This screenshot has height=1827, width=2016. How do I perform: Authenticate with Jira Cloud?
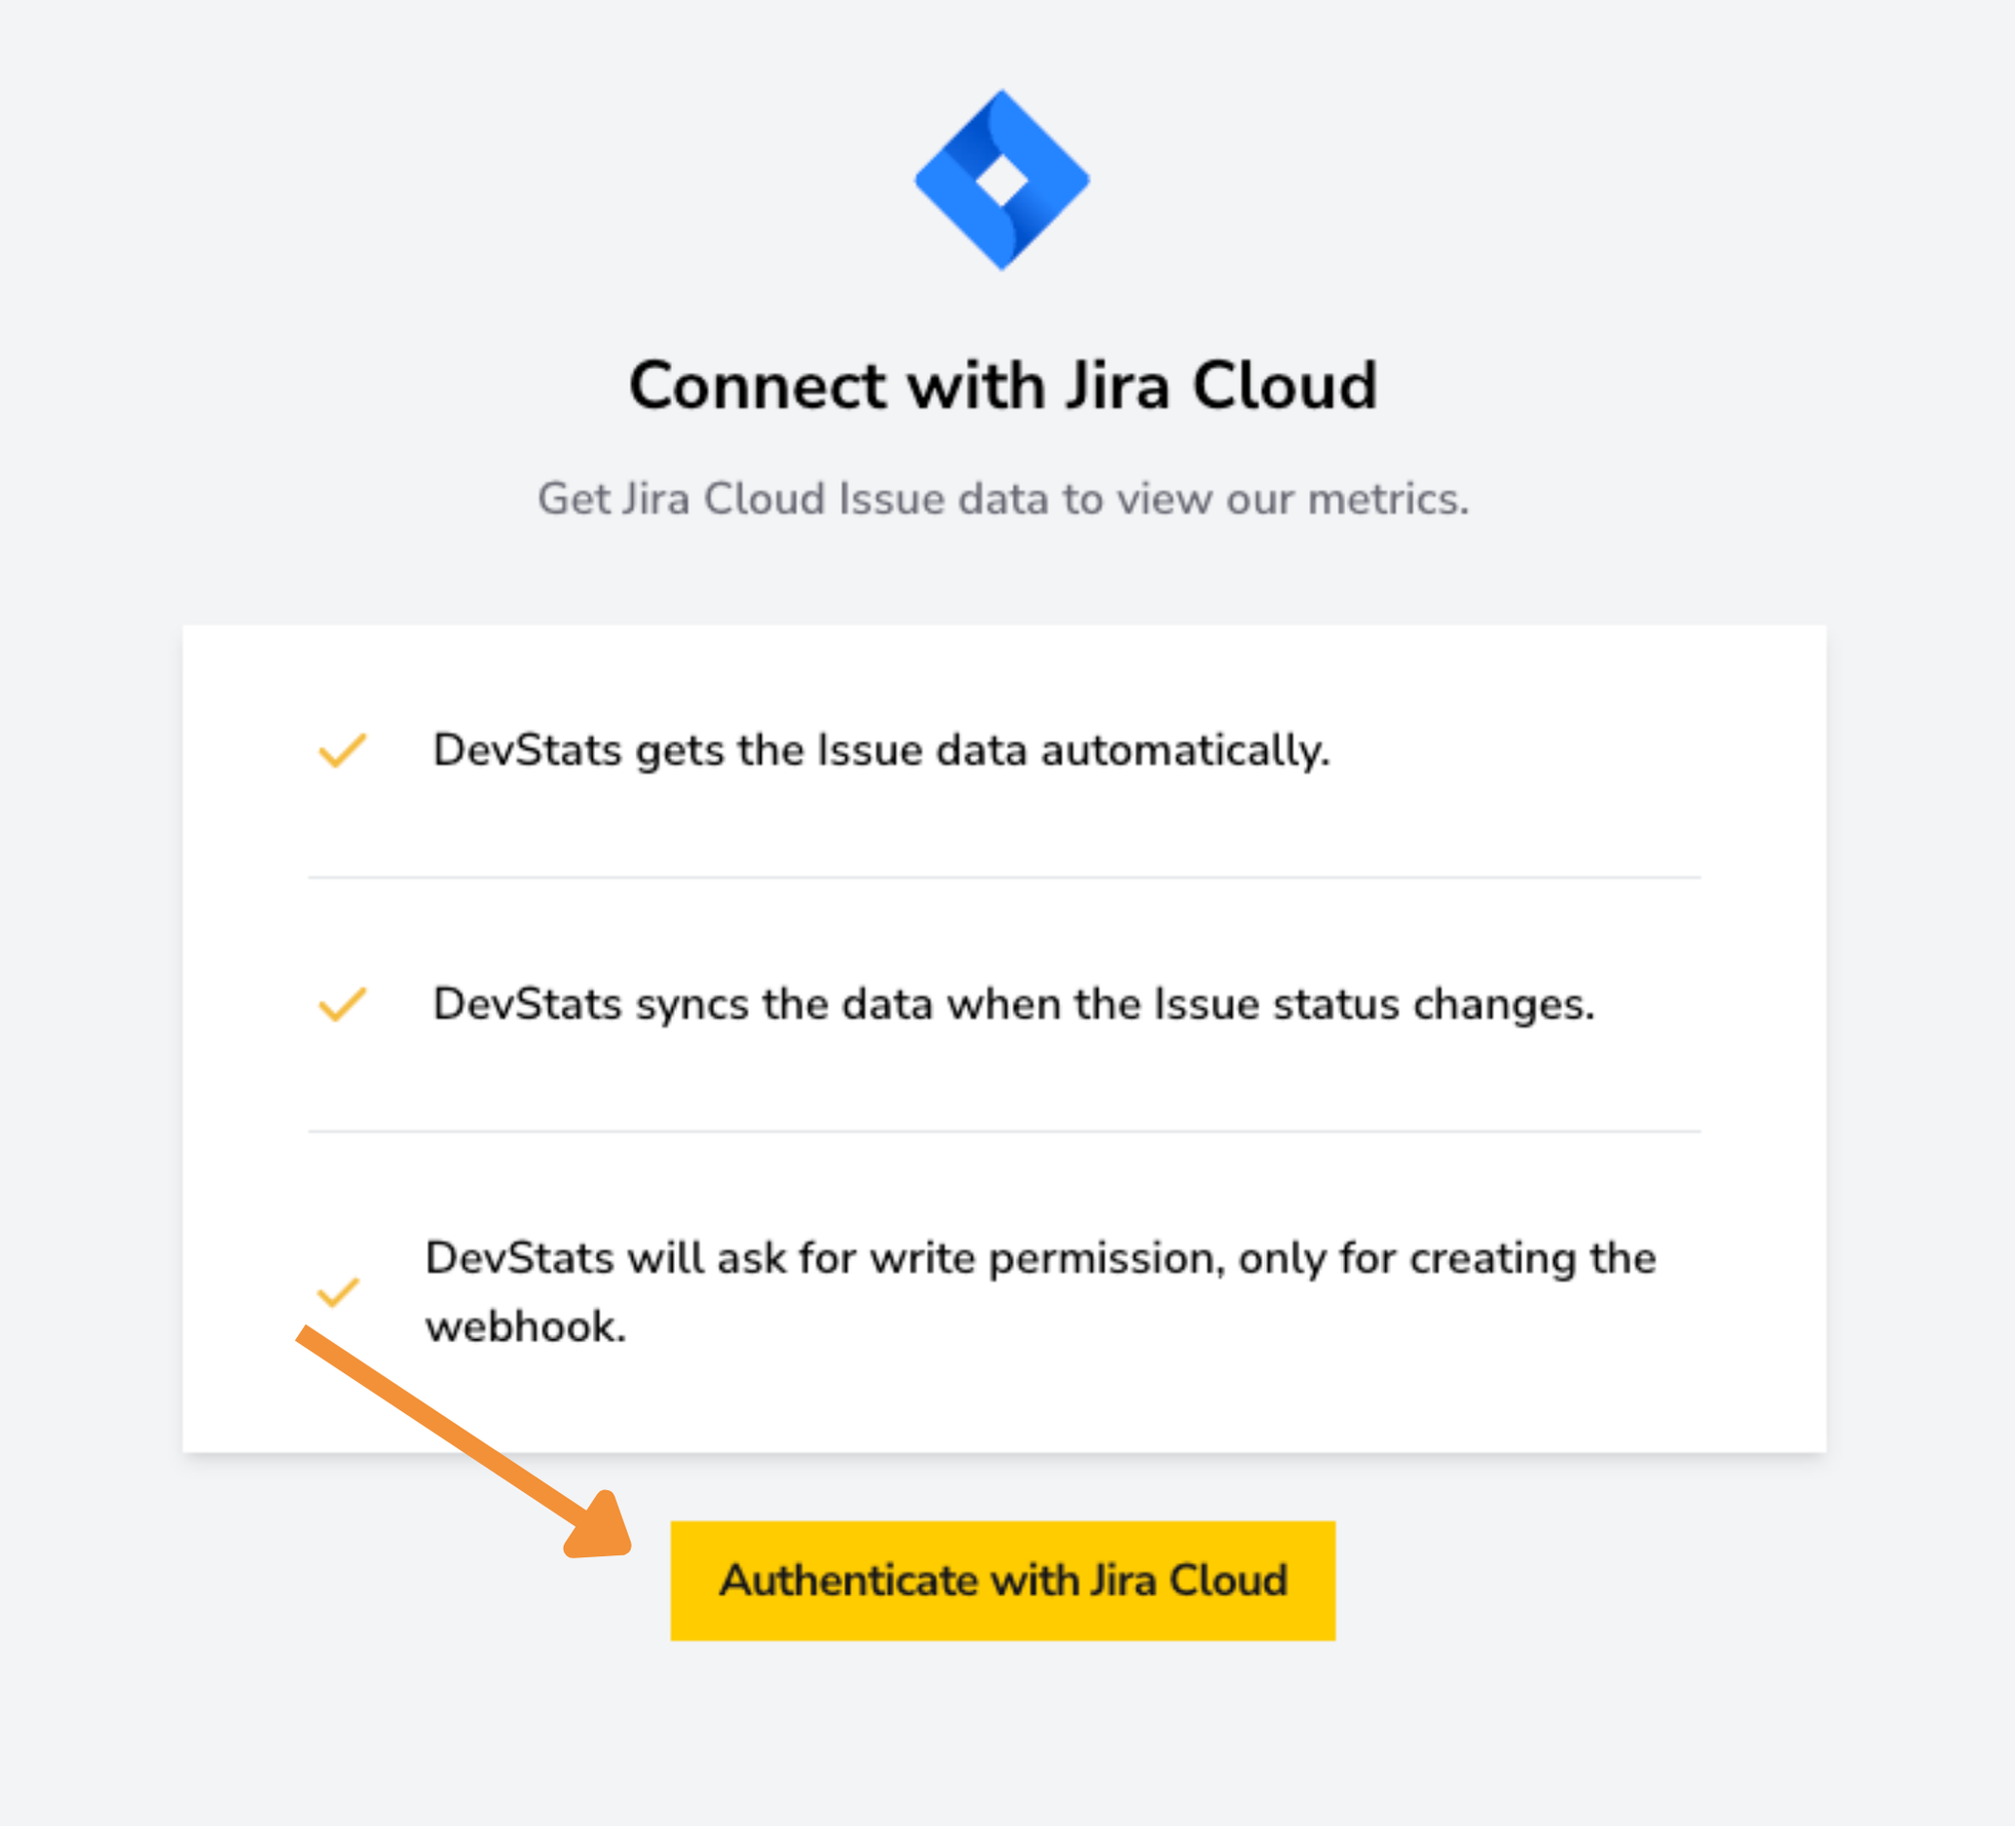coord(1003,1581)
